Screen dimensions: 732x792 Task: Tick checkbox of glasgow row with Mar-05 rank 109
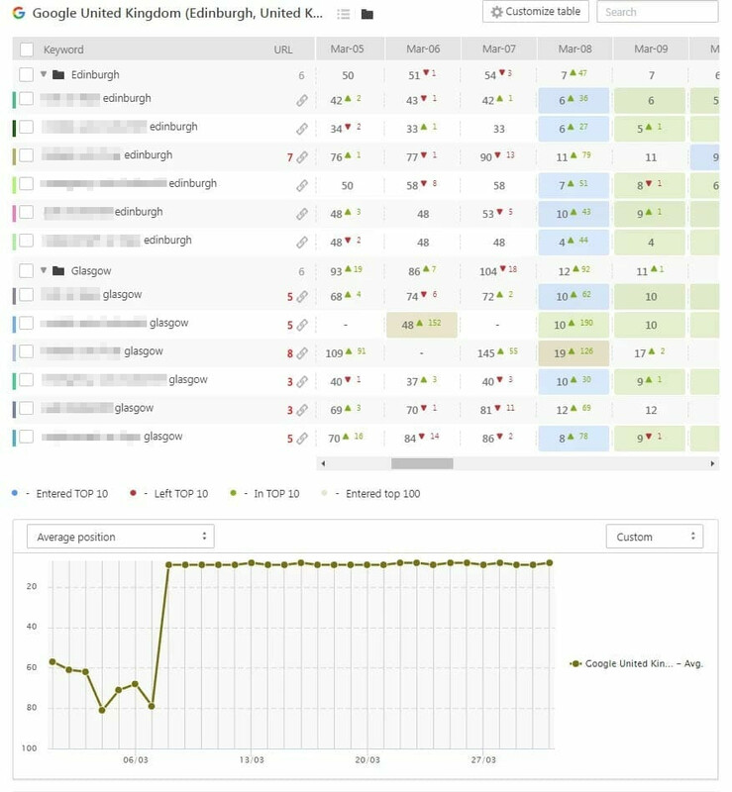[x=27, y=351]
